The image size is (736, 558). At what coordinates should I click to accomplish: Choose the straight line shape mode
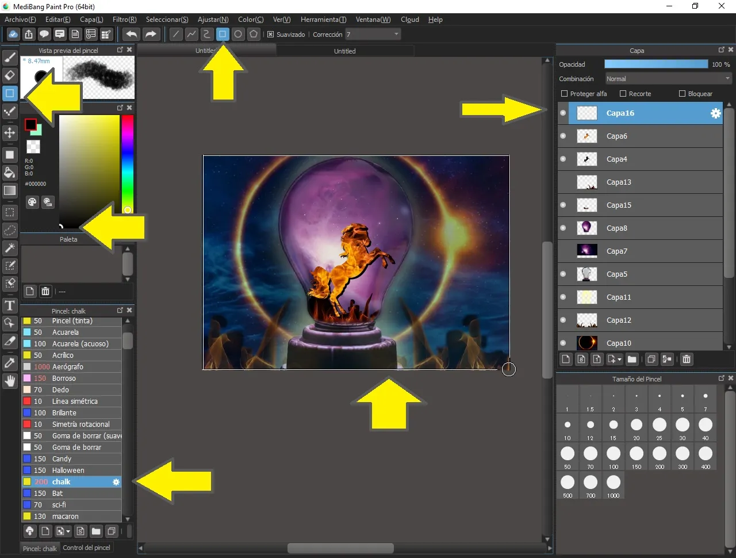pos(176,35)
